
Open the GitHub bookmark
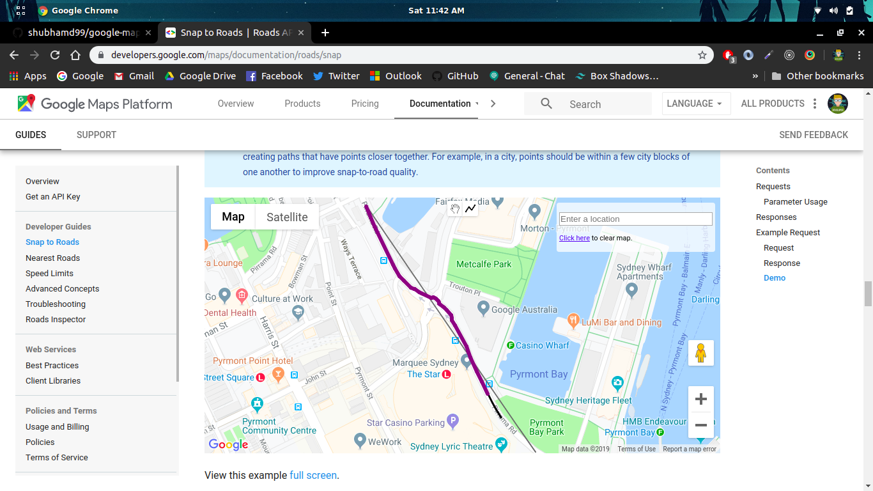tap(455, 76)
